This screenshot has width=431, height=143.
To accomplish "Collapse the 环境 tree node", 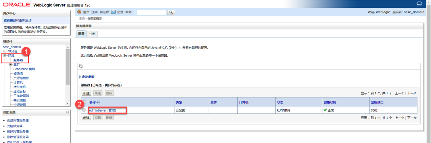I will click(5, 56).
